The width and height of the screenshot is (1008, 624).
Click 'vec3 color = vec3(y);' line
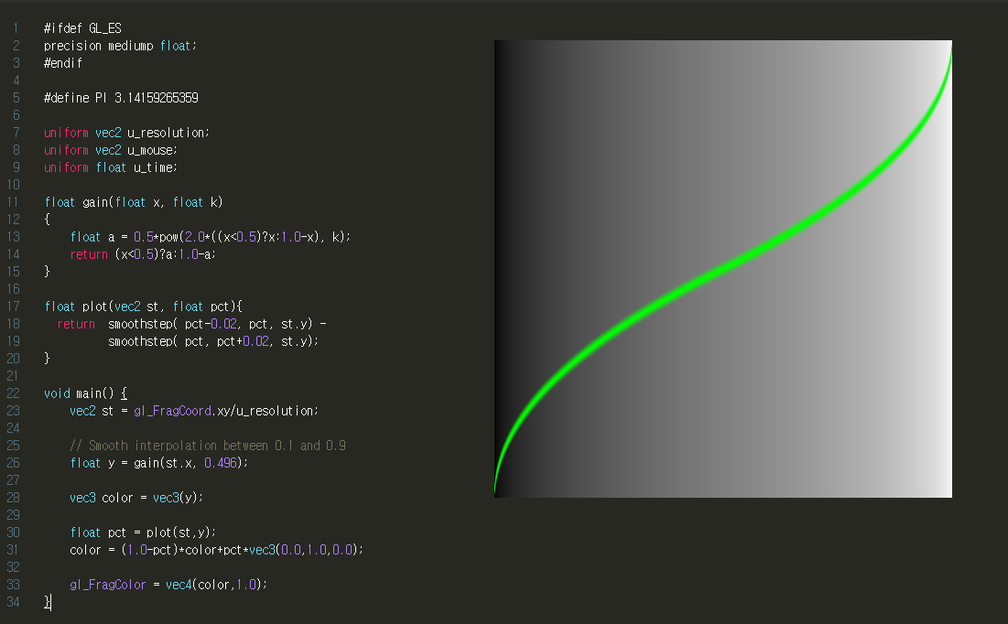136,498
